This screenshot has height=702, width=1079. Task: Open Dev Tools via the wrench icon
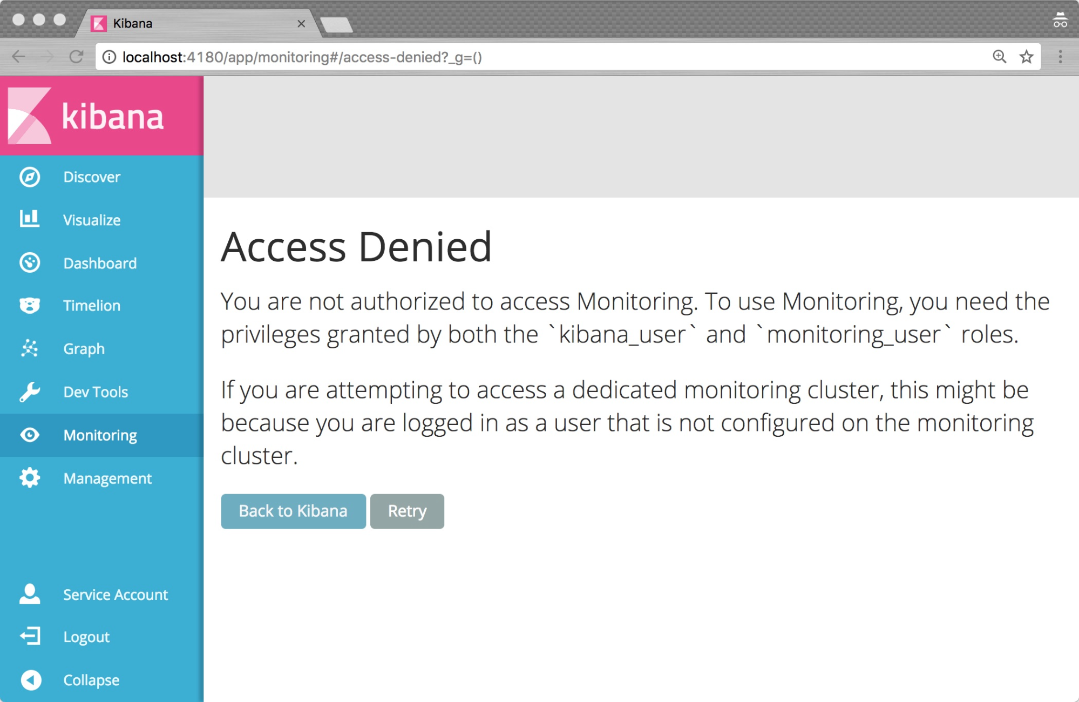click(30, 392)
